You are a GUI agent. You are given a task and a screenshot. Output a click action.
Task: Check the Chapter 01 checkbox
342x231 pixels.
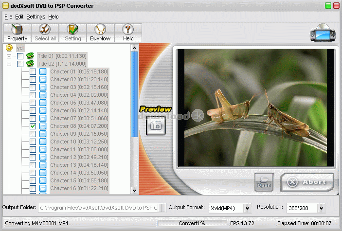[33, 71]
